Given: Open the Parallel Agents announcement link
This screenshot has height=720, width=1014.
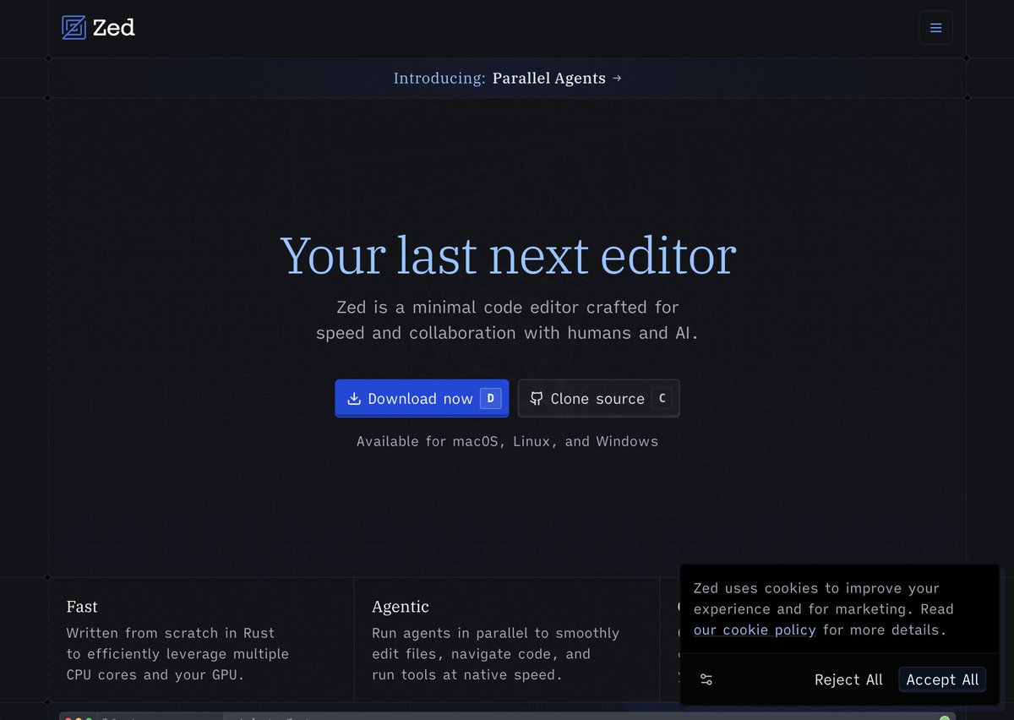Looking at the screenshot, I should (507, 78).
